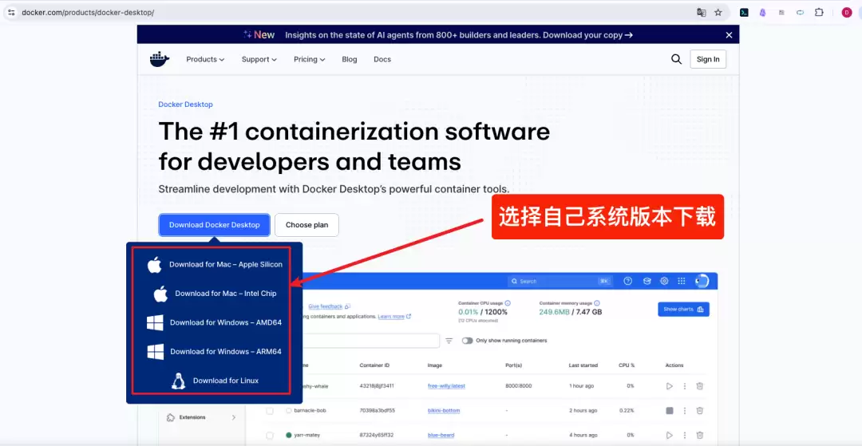Viewport: 862px width, 446px height.
Task: Click info icon beside Container CPU usage
Action: point(508,303)
